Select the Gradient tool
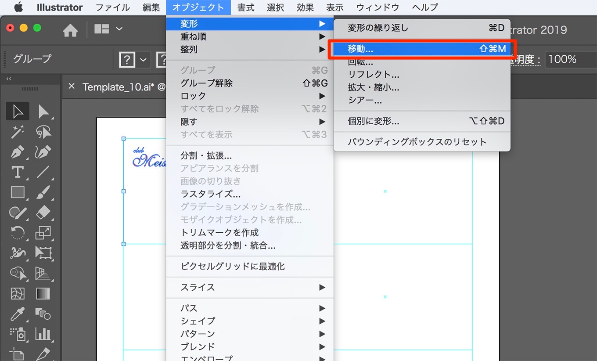The height and width of the screenshot is (361, 597). (43, 293)
